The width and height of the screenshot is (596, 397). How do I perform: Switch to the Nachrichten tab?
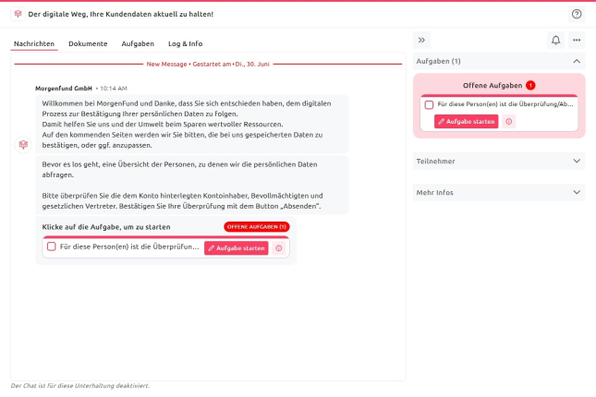tap(34, 43)
